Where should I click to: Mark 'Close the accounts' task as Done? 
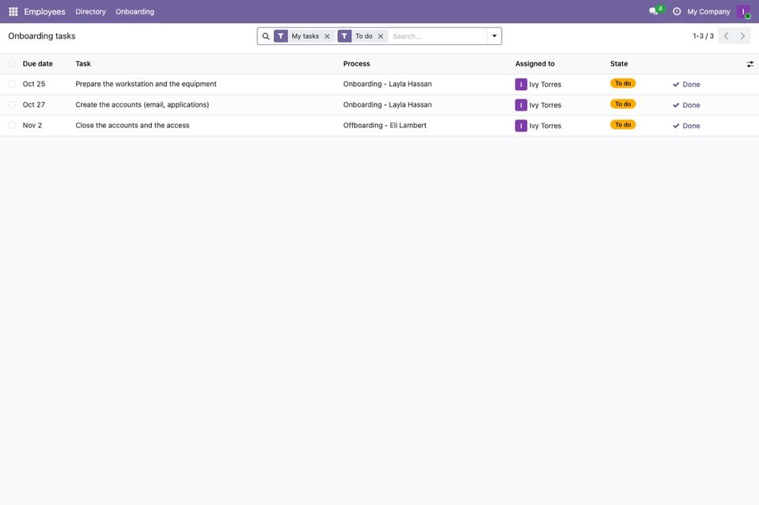[x=686, y=126]
